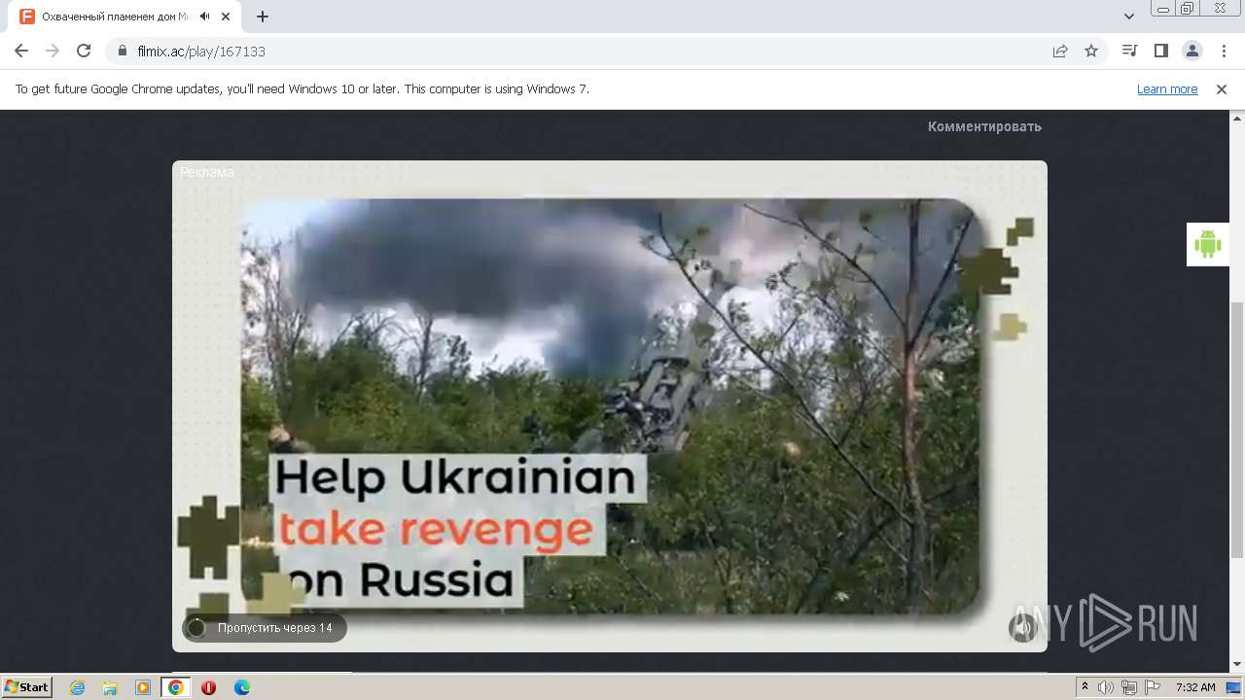Expand the tab search dropdown arrow

(x=1129, y=17)
